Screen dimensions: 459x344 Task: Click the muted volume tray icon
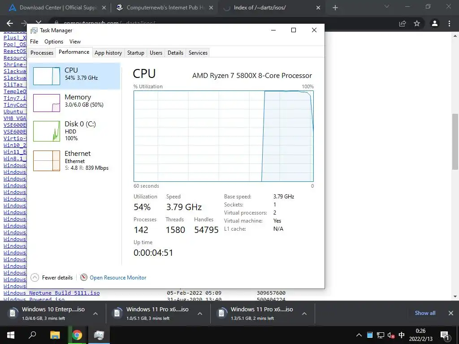click(x=391, y=335)
